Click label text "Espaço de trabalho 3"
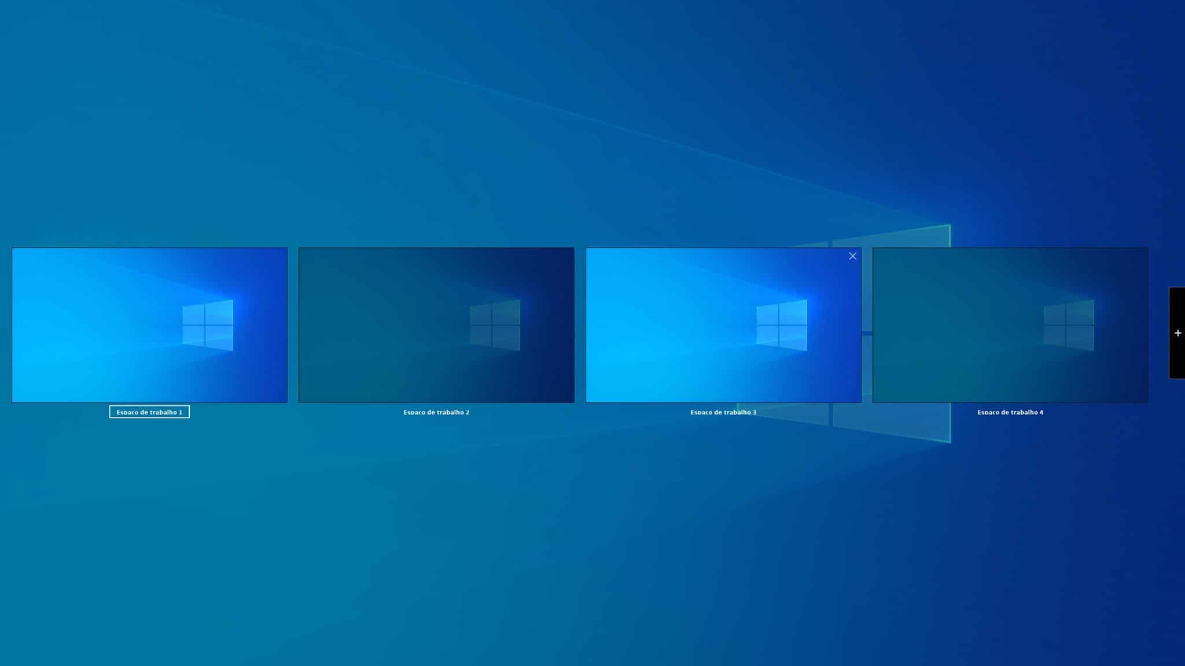Screen dimensions: 1185x666 point(723,412)
